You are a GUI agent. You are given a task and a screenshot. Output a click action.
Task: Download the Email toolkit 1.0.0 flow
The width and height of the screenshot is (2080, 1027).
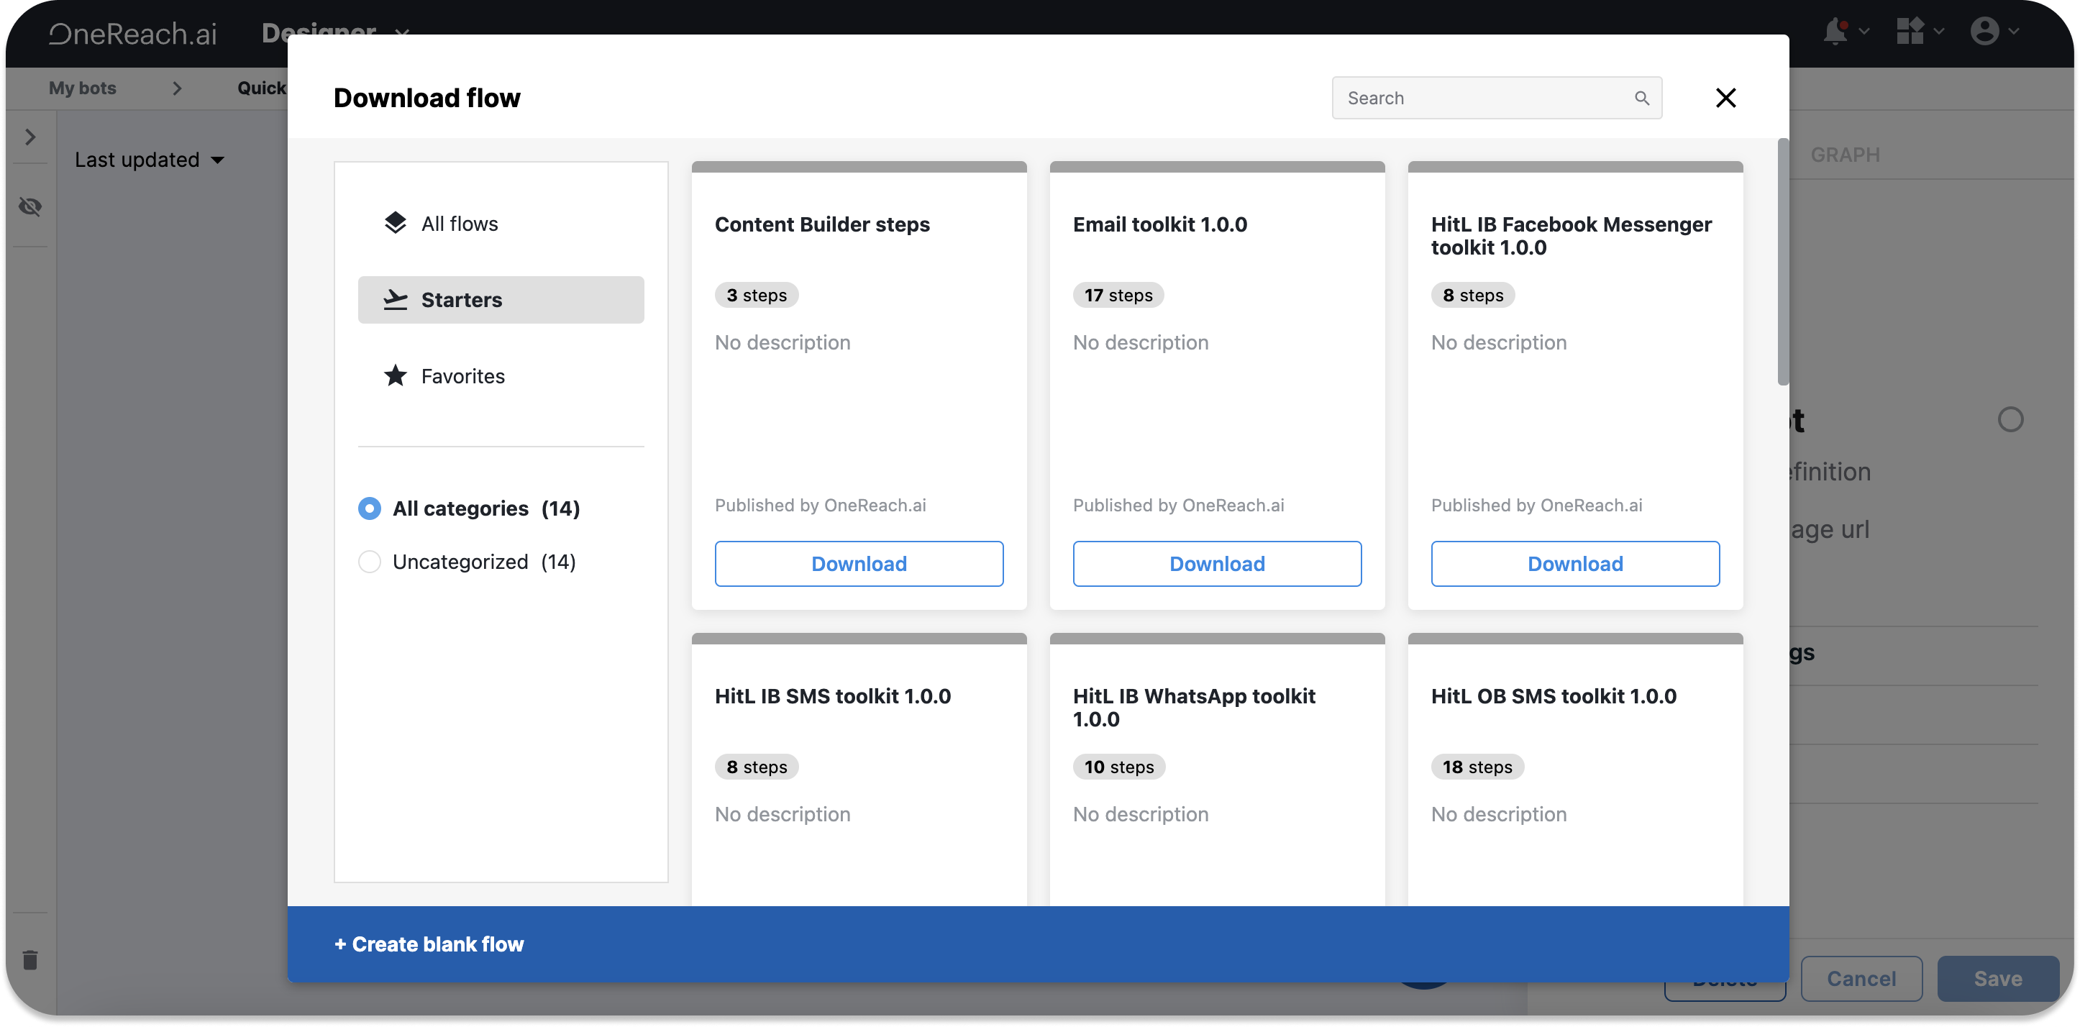[x=1216, y=564]
